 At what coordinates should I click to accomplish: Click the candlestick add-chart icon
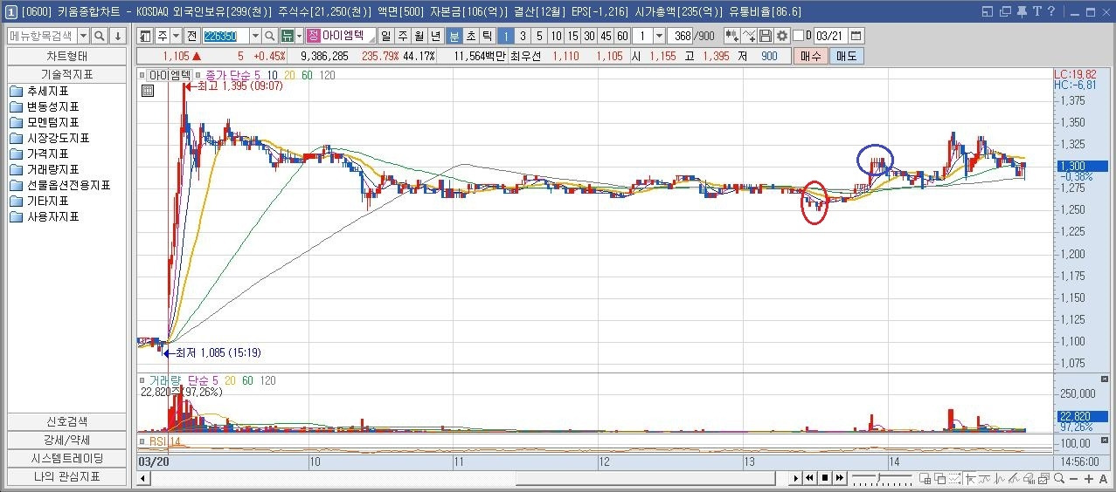click(x=732, y=36)
